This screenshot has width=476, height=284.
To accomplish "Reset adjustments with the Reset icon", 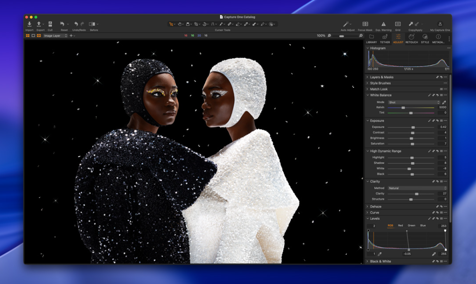I will coord(62,24).
